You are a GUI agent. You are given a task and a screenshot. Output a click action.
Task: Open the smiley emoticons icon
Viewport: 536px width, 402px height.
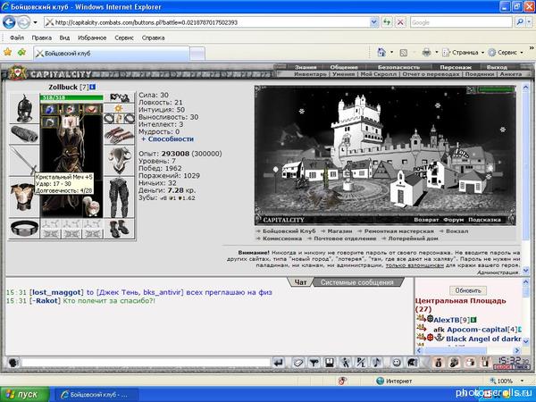tap(397, 363)
